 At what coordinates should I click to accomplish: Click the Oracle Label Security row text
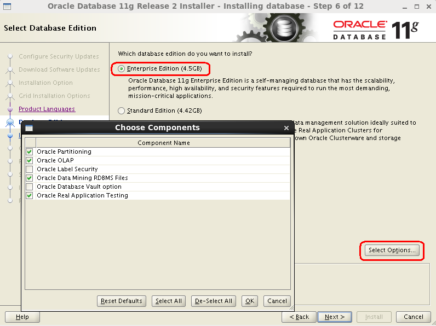coord(67,169)
